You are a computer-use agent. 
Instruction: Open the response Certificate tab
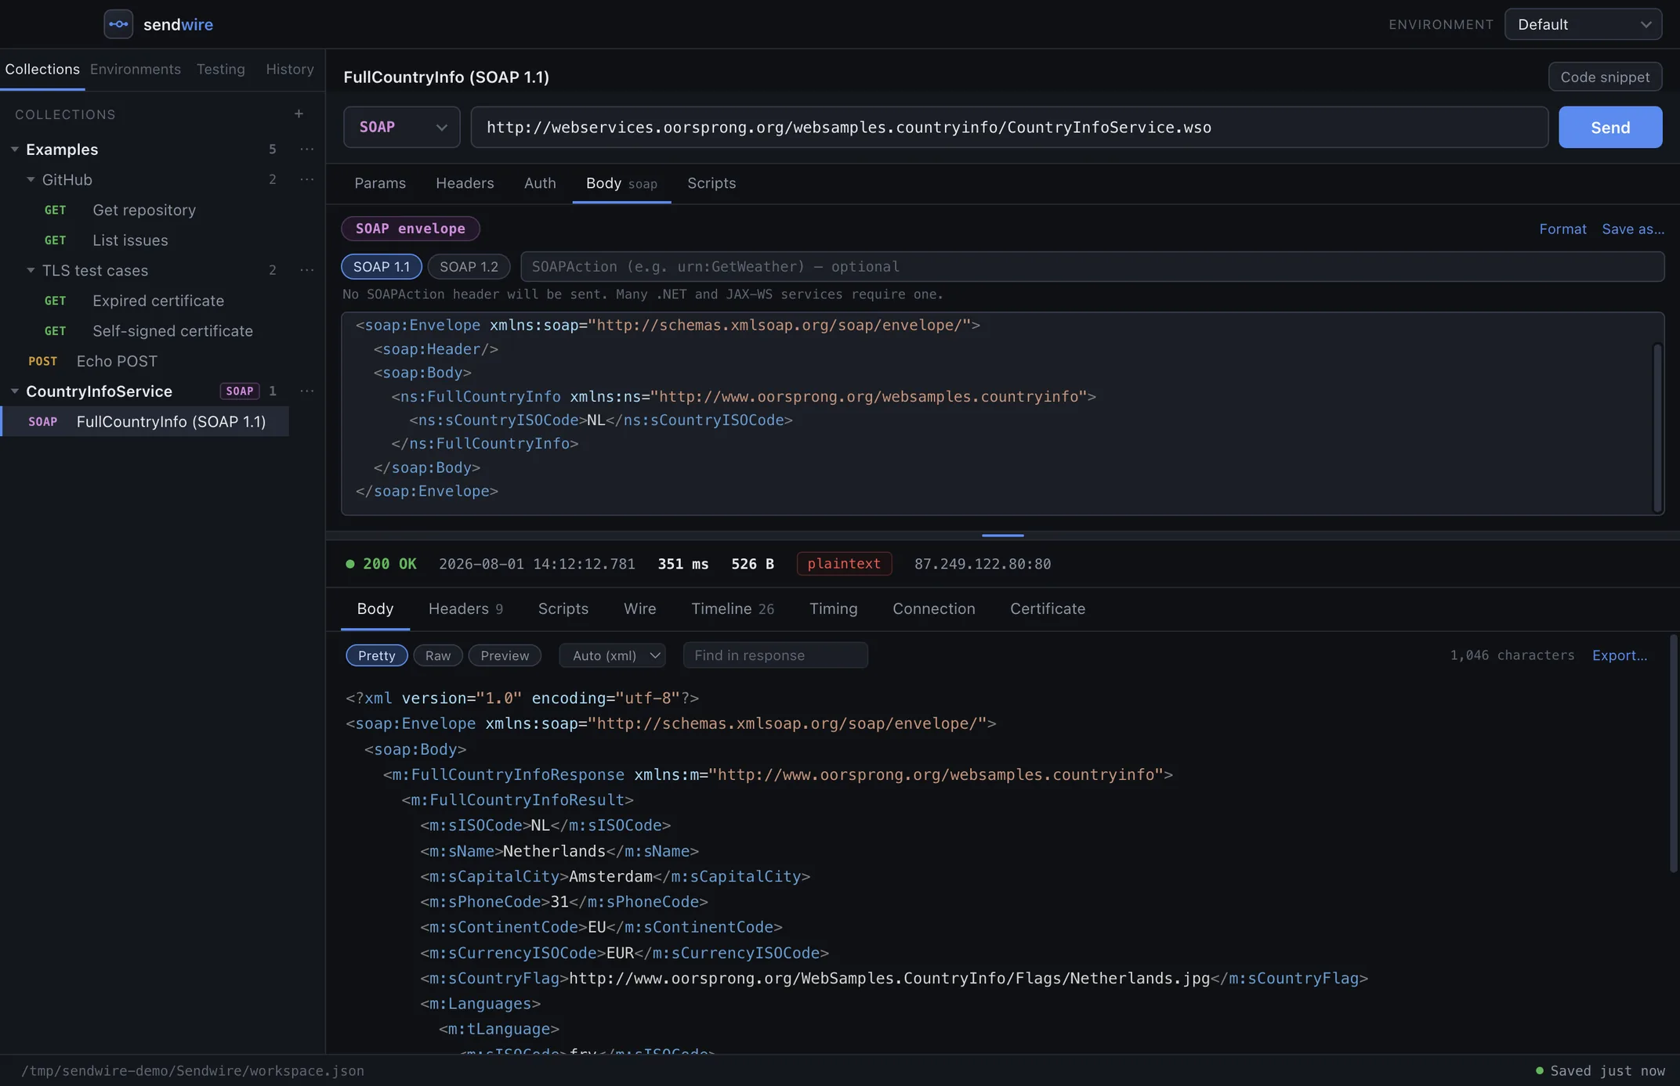pyautogui.click(x=1048, y=609)
